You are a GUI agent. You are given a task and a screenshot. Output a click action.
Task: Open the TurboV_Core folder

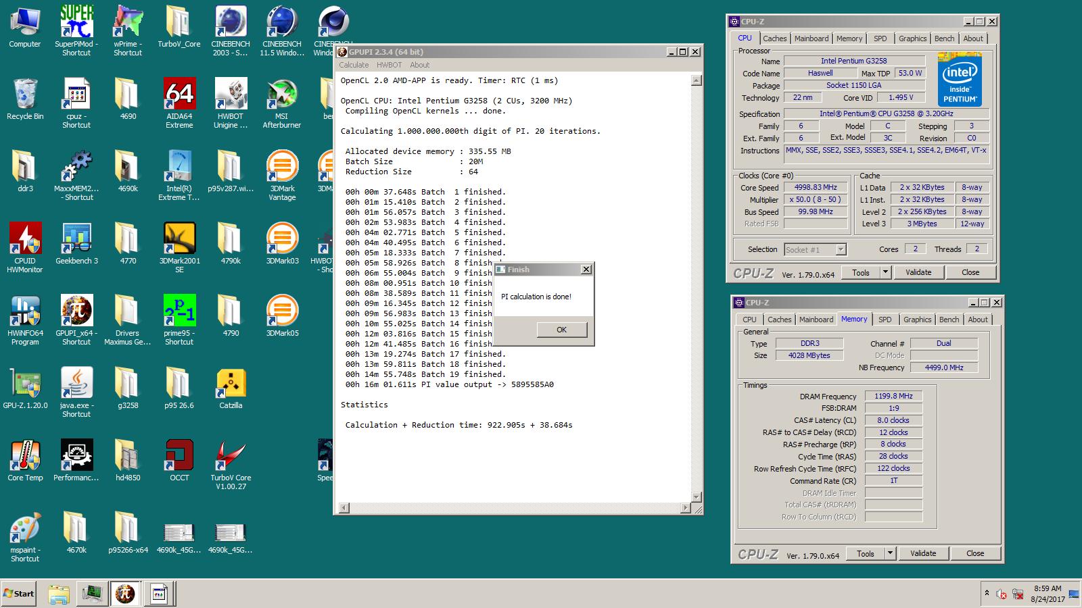click(179, 27)
